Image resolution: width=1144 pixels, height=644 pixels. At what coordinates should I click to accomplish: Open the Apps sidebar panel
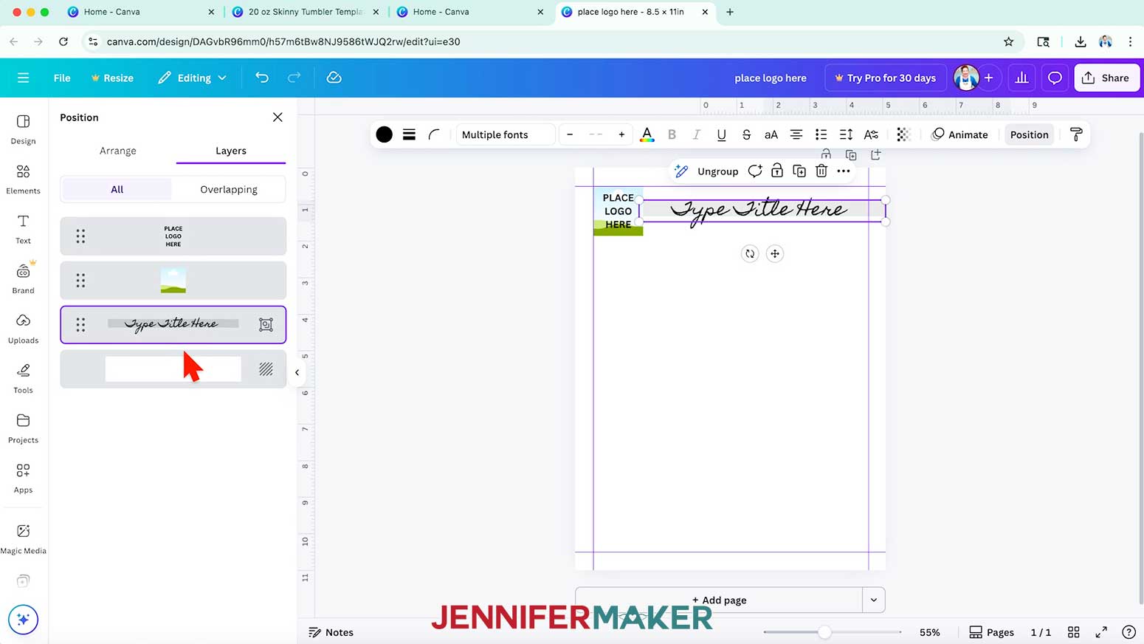coord(23,479)
